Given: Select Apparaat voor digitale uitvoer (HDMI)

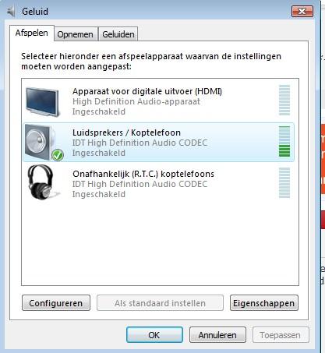Looking at the screenshot, I should click(x=158, y=101).
